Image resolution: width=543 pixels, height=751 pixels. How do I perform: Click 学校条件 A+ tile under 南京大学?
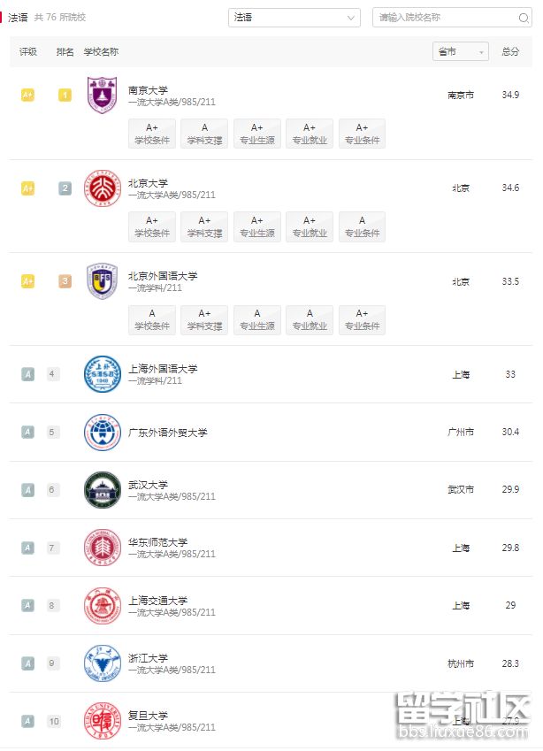pos(152,134)
